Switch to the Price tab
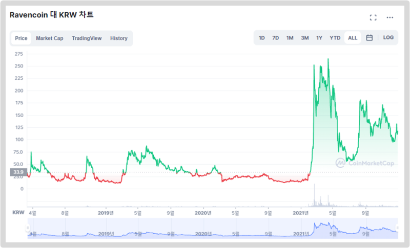Viewport: 410px width, 248px height. click(x=21, y=38)
